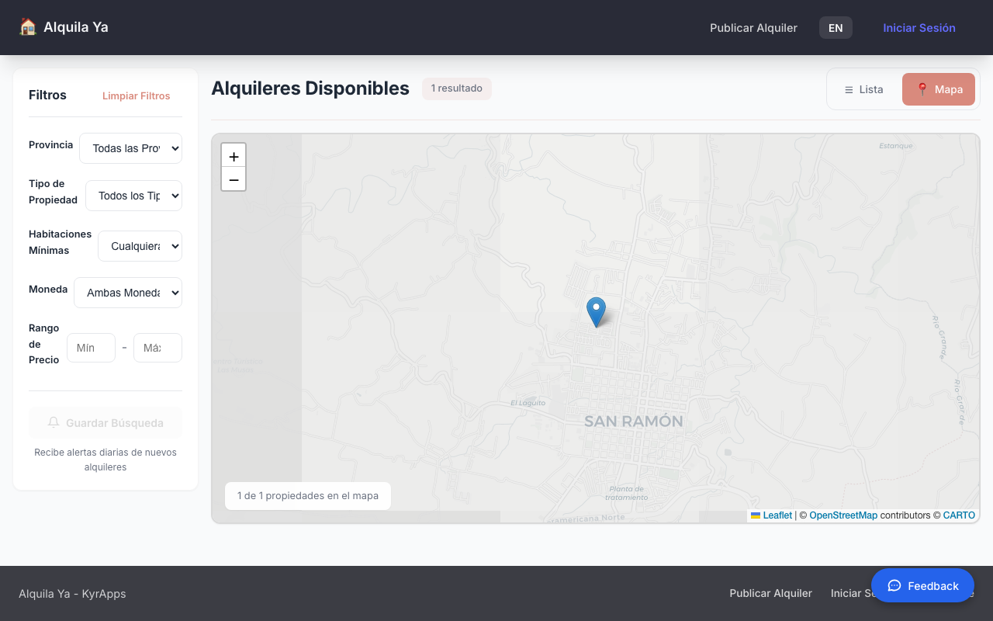The height and width of the screenshot is (621, 993).
Task: Switch to Mapa view
Action: click(x=938, y=89)
